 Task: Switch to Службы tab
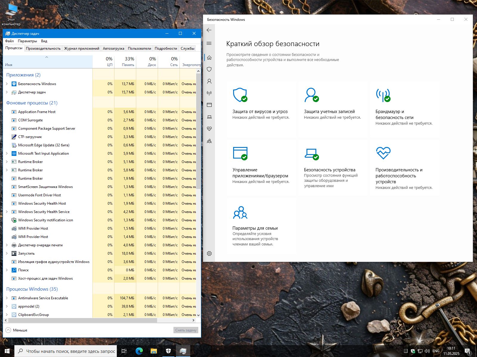[188, 48]
